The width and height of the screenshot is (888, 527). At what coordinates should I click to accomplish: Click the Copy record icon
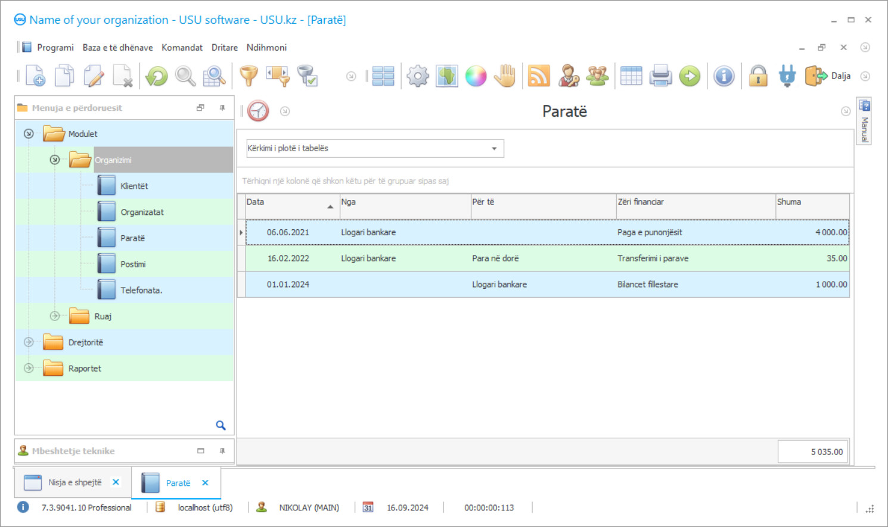tap(64, 76)
